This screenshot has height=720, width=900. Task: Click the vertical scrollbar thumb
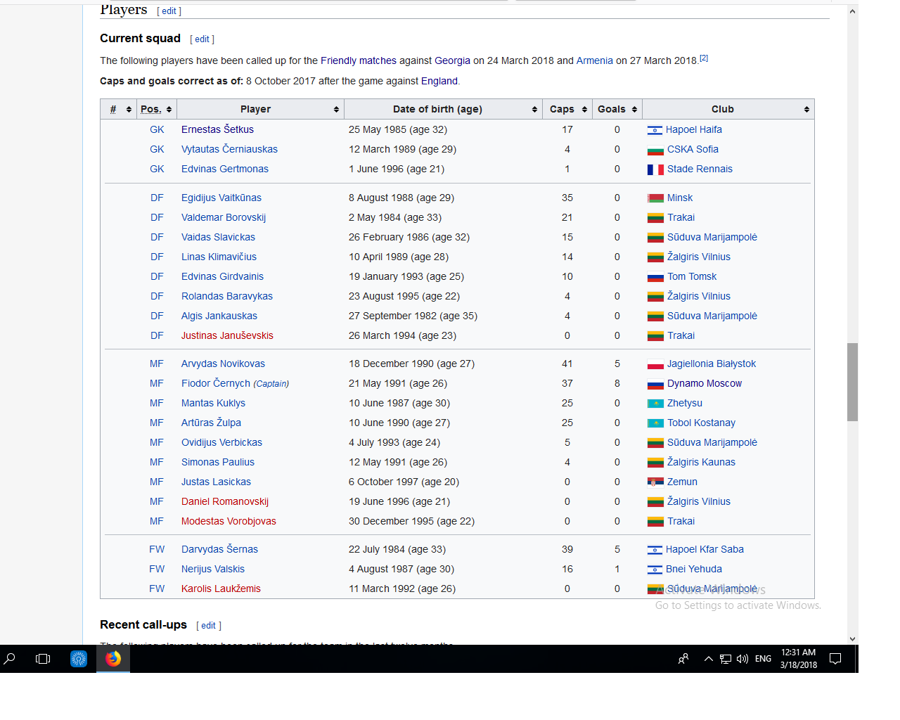click(x=853, y=382)
